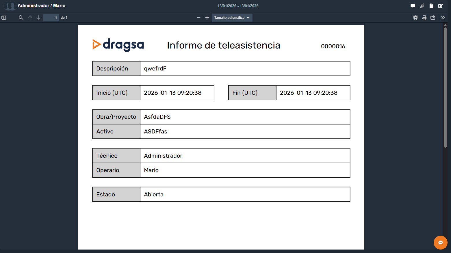This screenshot has width=451, height=253.
Task: Go to the next page with down arrow
Action: coord(38,18)
